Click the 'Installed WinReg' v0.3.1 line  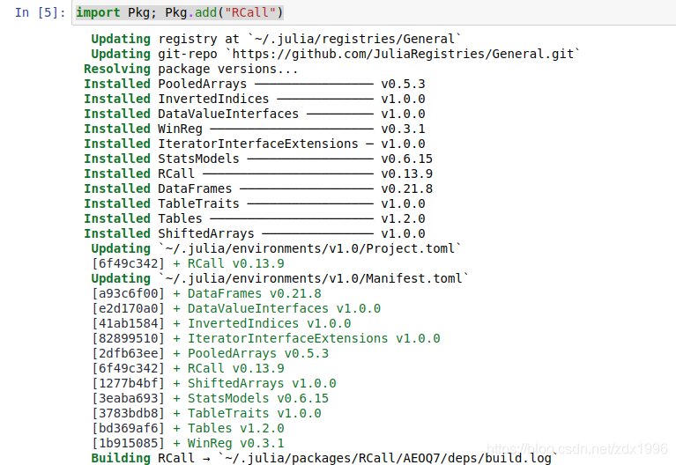[x=255, y=129]
